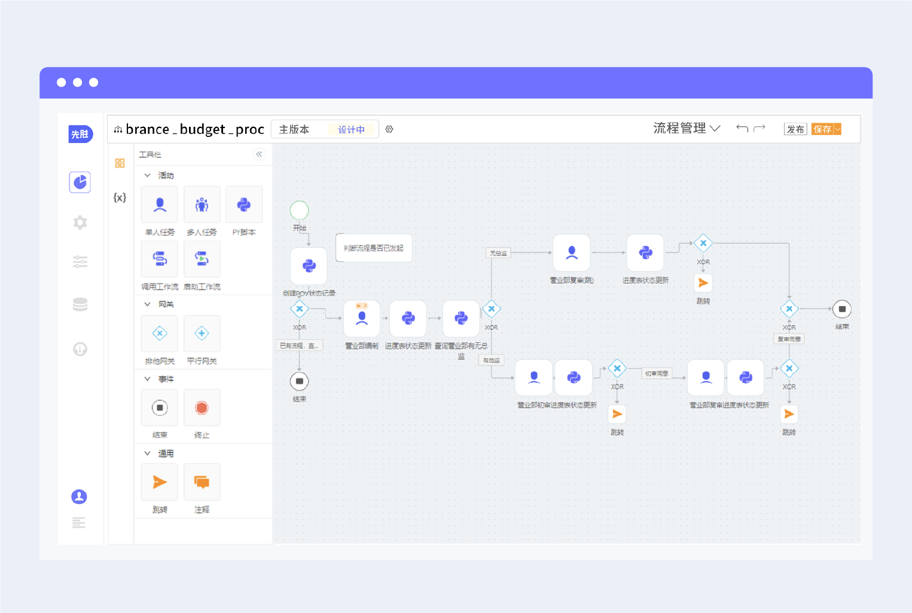Collapse the 事件 section
Screen dimensions: 912x613
[x=147, y=379]
